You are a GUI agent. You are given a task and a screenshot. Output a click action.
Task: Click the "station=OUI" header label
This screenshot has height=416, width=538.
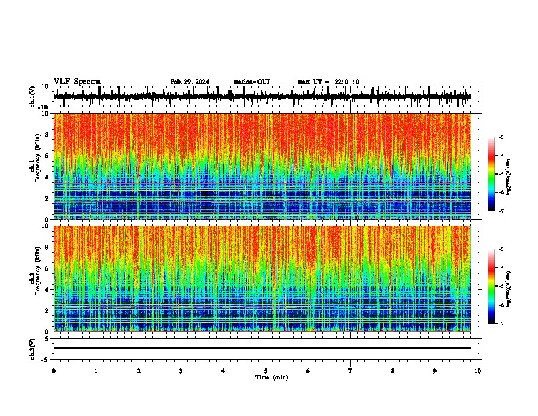[x=251, y=82]
